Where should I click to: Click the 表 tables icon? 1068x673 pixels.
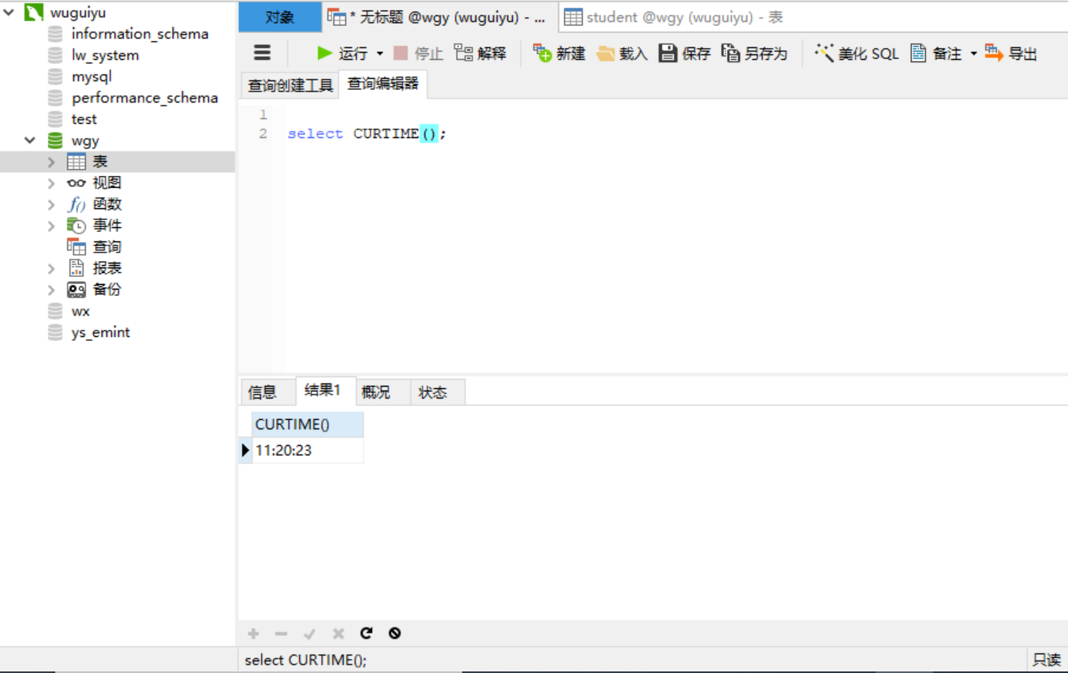77,162
